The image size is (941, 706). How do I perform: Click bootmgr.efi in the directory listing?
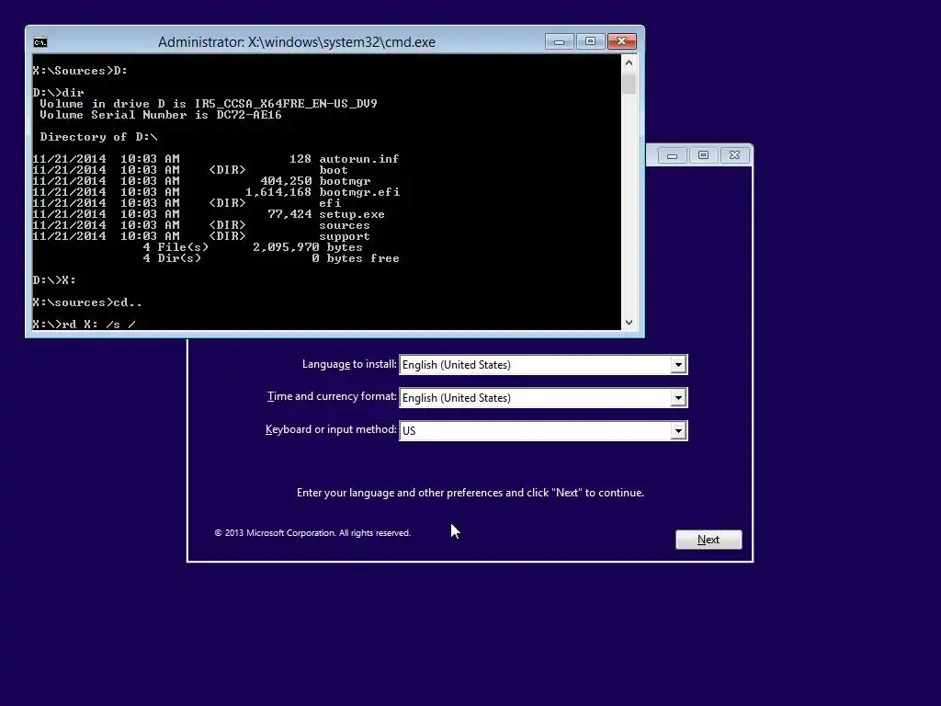coord(359,192)
